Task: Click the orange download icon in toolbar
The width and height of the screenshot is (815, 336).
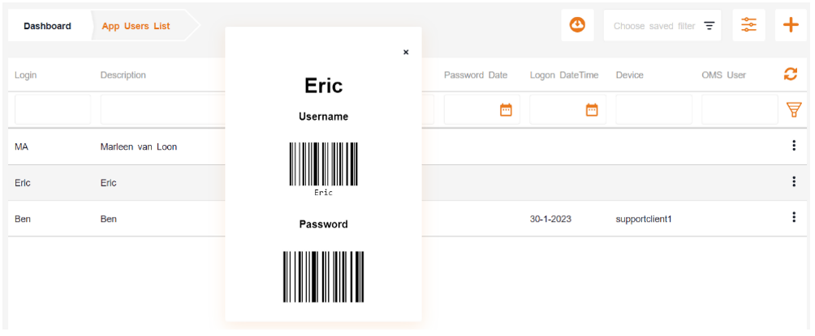Action: point(577,26)
